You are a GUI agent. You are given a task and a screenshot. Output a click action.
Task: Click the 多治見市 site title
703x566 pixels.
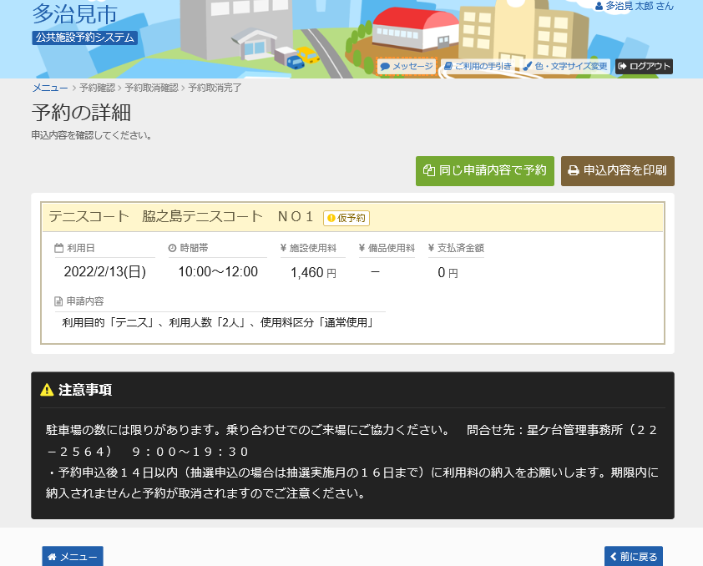[74, 13]
